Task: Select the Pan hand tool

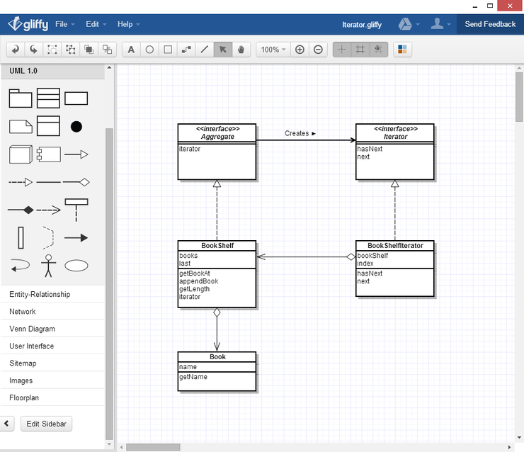Action: (x=241, y=50)
